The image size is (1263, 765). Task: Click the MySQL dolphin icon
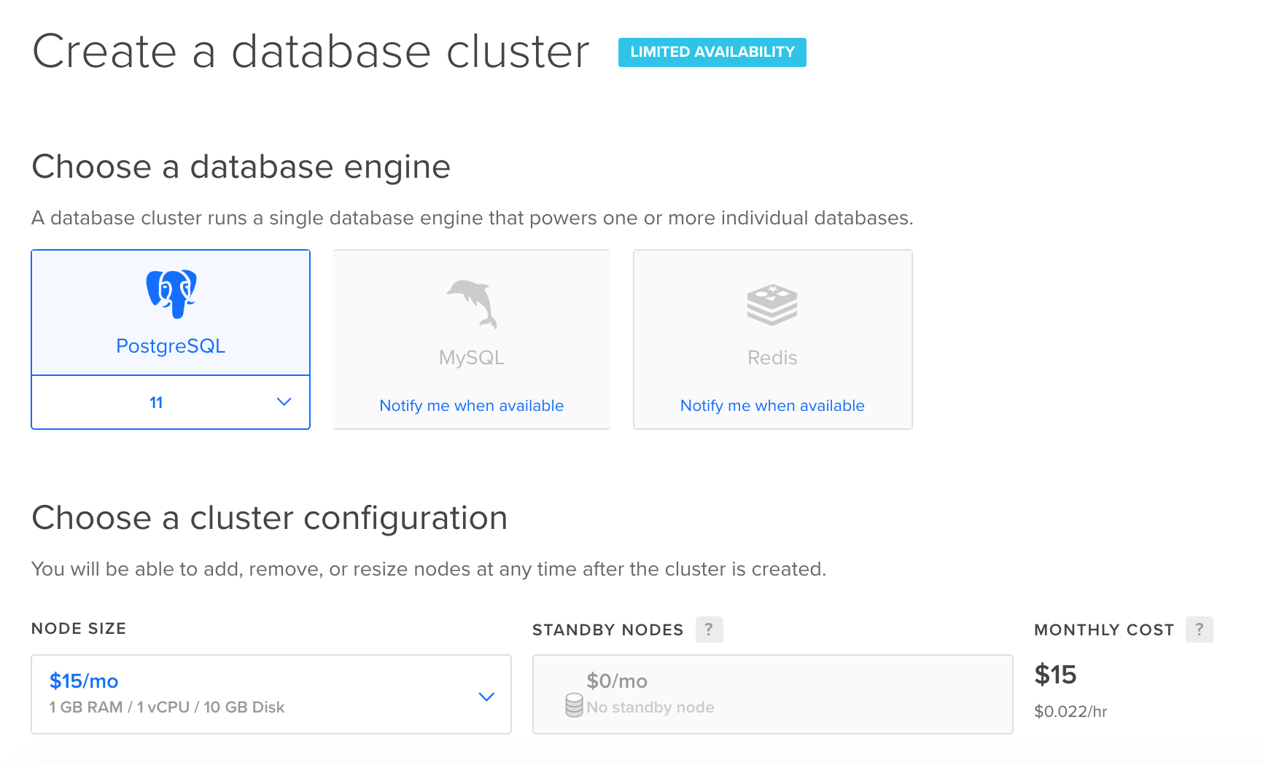[472, 305]
